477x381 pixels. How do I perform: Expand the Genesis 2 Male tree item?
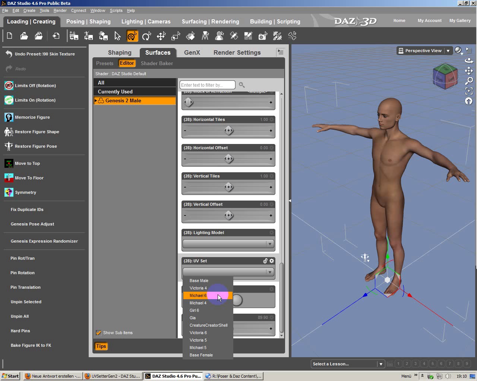tap(96, 100)
